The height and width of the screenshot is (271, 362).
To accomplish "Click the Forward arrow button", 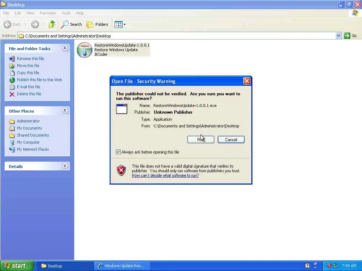I will (35, 24).
